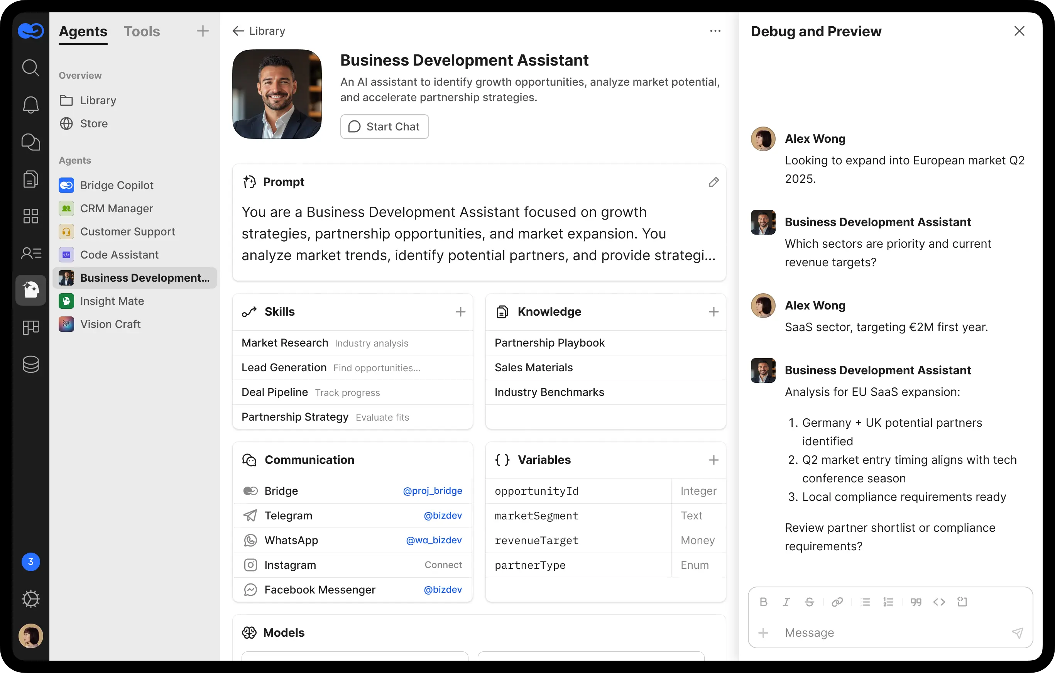Open notifications from the bell icon

(x=30, y=105)
